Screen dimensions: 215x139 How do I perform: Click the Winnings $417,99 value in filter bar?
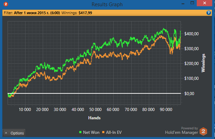tap(85, 13)
